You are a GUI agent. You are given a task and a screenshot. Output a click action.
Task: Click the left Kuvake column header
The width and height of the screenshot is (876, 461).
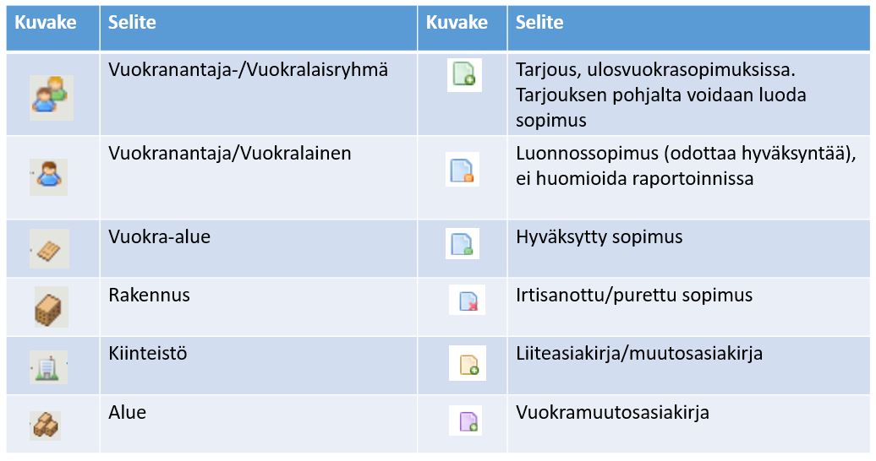[x=46, y=23]
